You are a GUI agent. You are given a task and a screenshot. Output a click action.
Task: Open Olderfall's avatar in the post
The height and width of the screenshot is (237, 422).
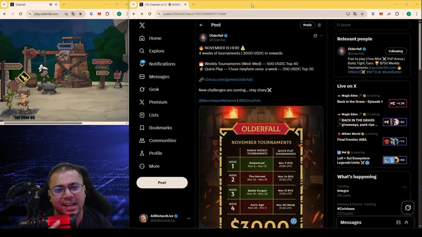[x=203, y=38]
